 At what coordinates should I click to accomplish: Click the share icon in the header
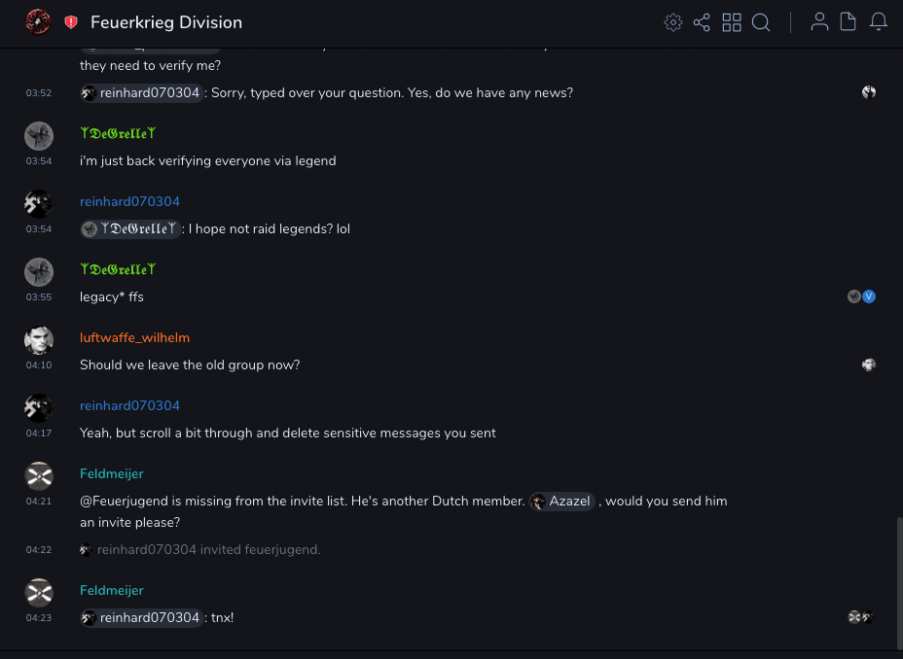(702, 22)
